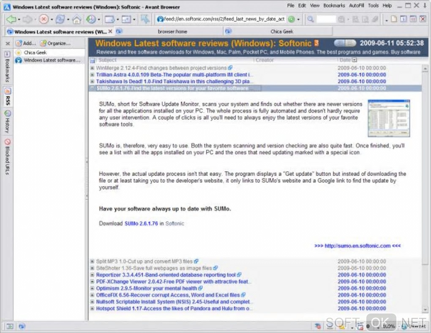Expand the Trillian Astra feed item
The width and height of the screenshot is (431, 333).
[x=93, y=74]
